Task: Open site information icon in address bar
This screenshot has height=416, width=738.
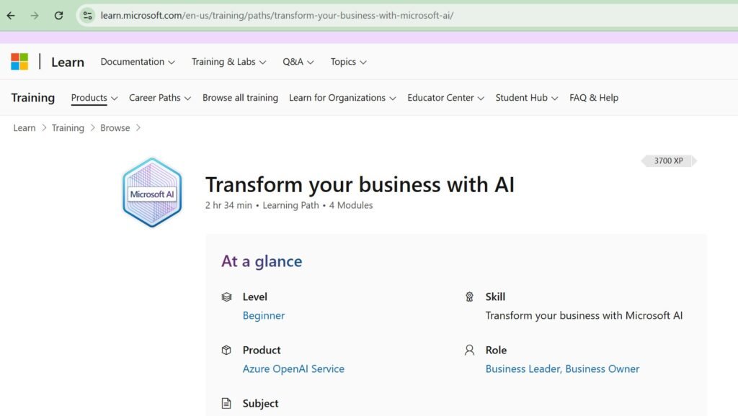Action: point(87,16)
